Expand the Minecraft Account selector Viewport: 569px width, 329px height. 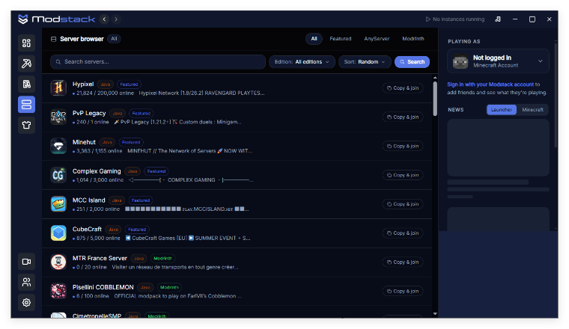(x=498, y=61)
